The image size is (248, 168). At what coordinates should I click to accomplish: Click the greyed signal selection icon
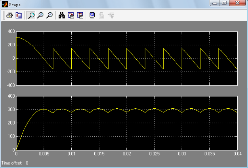[x=111, y=15]
